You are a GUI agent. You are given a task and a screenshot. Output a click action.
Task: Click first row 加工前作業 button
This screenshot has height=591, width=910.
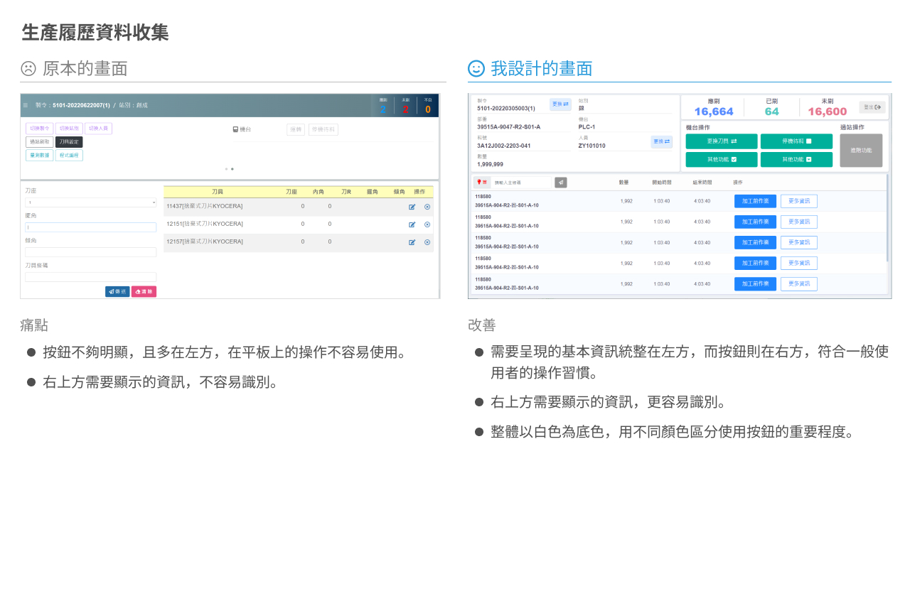[755, 201]
